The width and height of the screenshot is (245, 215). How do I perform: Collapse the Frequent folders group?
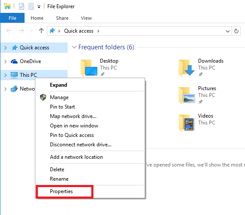(74, 47)
